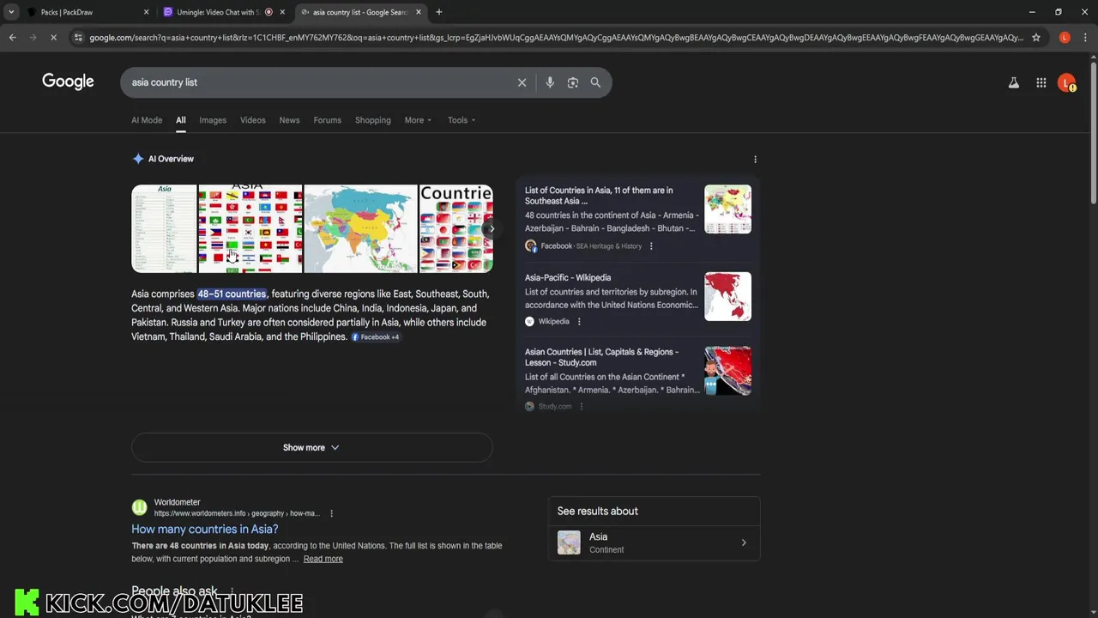Open Asian Countries Study.com lesson link
This screenshot has width=1098, height=618.
601,357
